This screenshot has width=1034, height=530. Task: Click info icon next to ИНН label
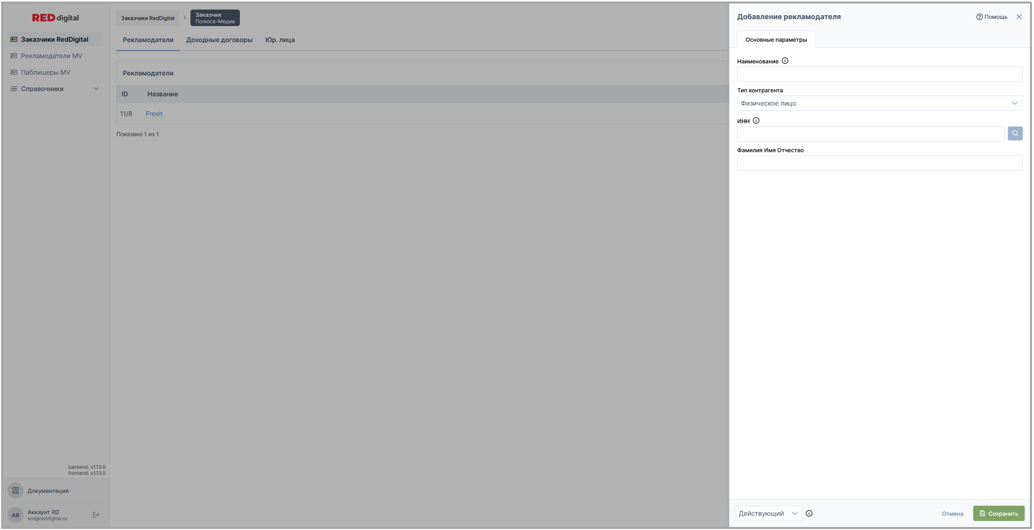pos(756,121)
